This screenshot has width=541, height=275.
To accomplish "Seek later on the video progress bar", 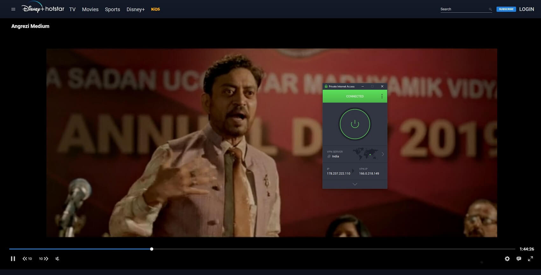I will click(x=334, y=249).
